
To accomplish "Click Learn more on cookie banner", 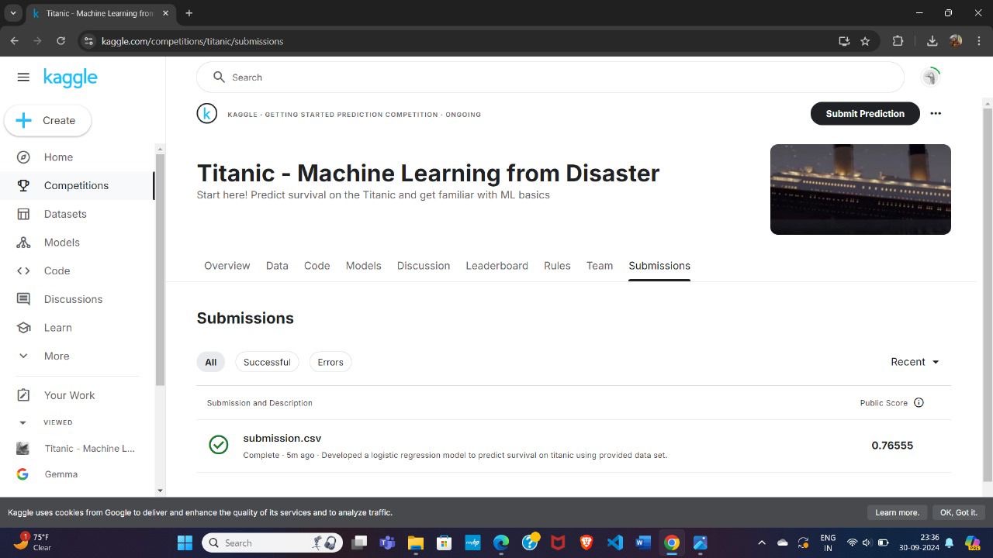I will tap(898, 512).
